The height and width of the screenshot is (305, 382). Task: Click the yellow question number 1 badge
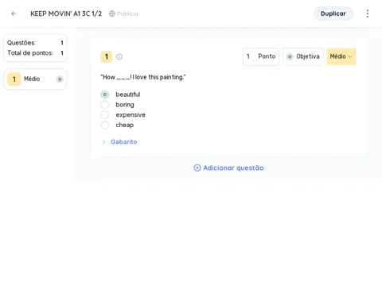[x=107, y=56]
